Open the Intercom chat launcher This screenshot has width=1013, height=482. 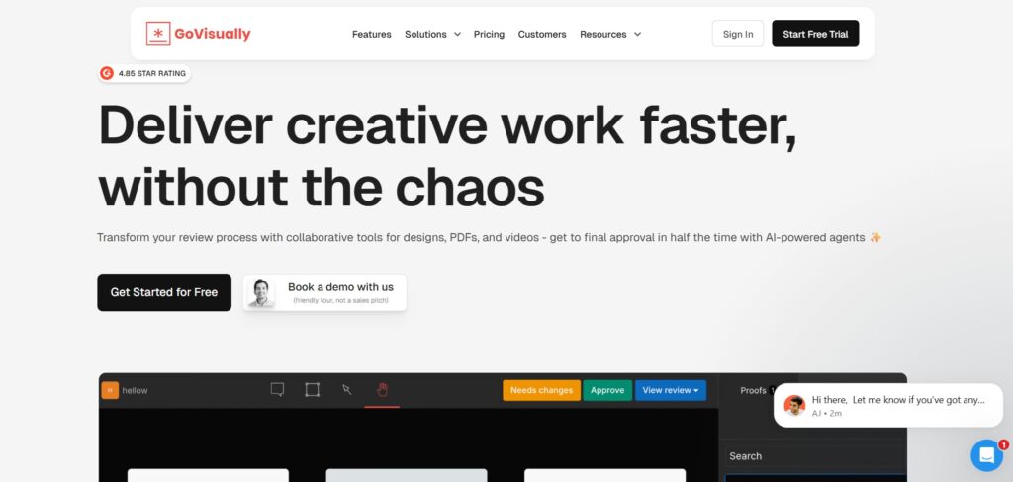tap(986, 455)
